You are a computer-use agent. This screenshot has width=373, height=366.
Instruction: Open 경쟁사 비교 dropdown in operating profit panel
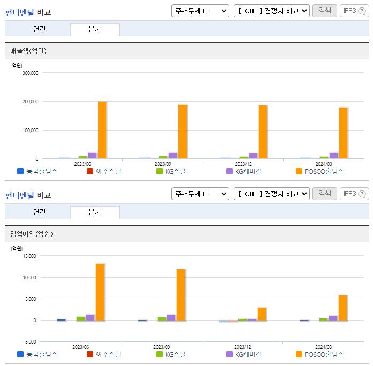(x=271, y=194)
